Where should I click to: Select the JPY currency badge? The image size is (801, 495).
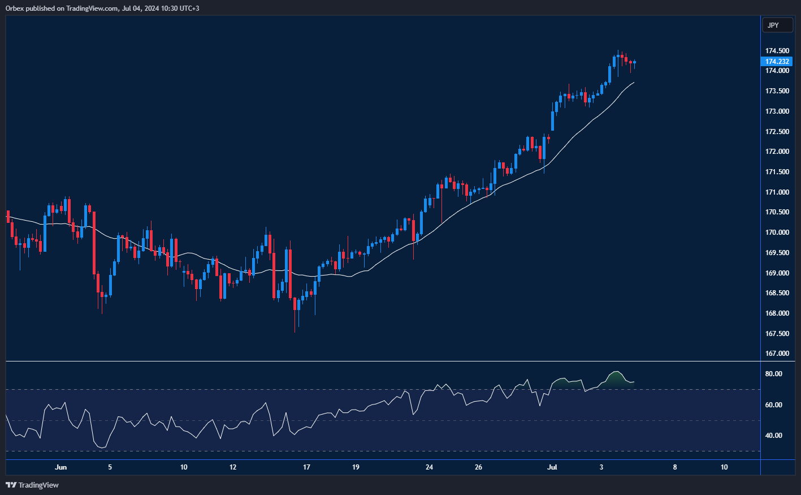(777, 25)
